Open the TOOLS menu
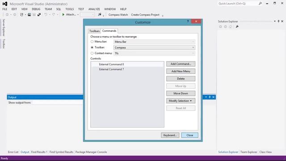The width and height of the screenshot is (286, 161). point(70,9)
